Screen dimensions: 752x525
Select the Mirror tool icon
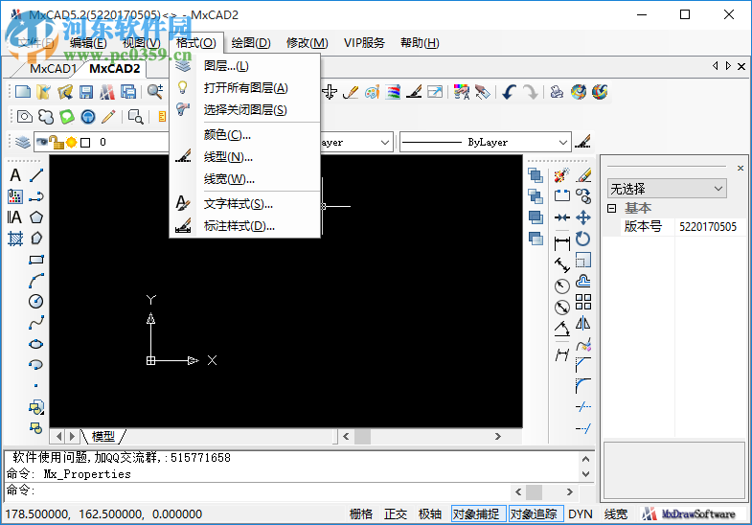point(583,323)
